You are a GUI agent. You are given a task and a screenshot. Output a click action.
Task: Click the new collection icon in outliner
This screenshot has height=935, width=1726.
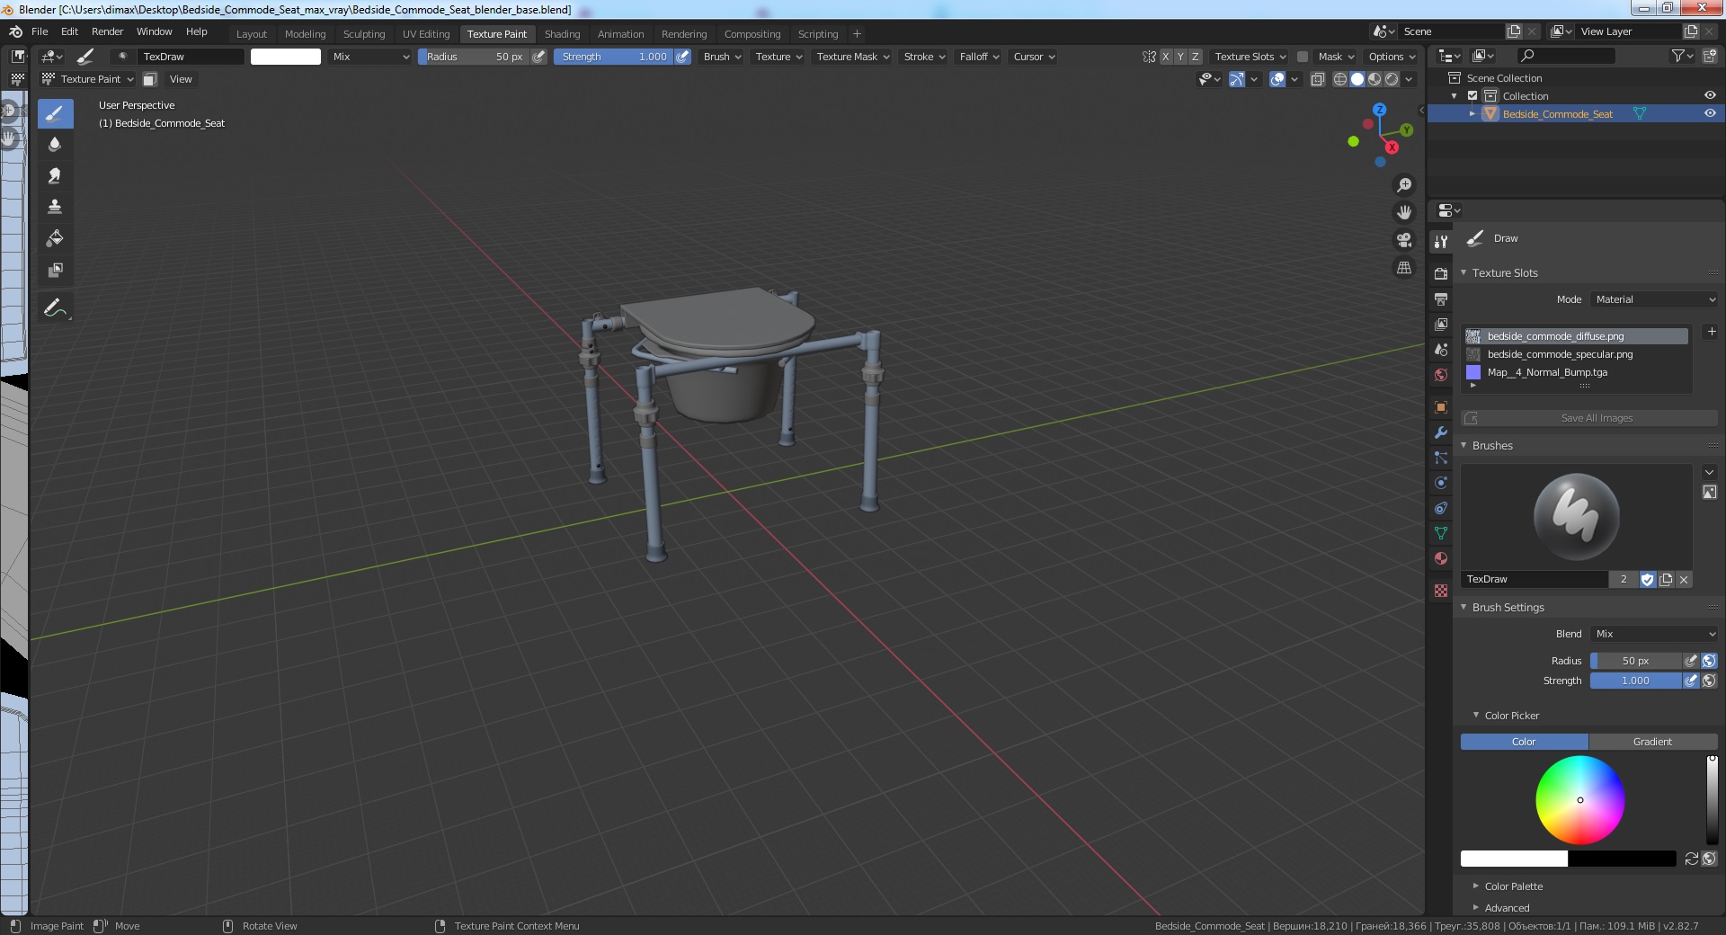pos(1710,56)
